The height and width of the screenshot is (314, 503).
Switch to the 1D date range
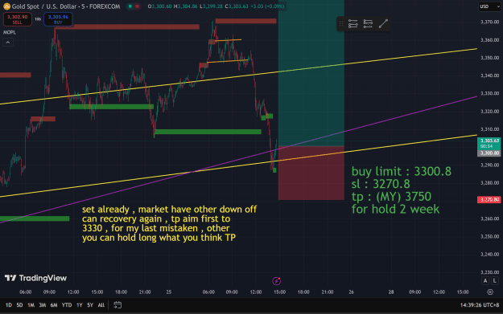pyautogui.click(x=9, y=305)
